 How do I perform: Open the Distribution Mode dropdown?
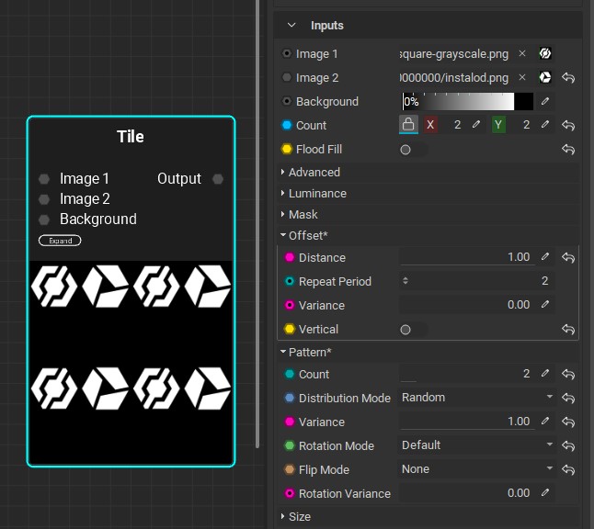477,398
